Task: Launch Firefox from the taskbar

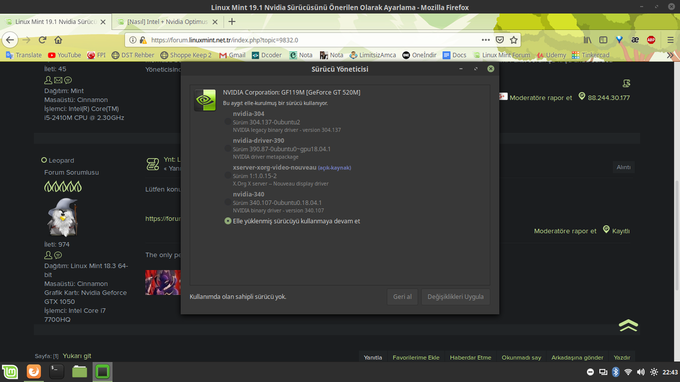Action: point(33,371)
